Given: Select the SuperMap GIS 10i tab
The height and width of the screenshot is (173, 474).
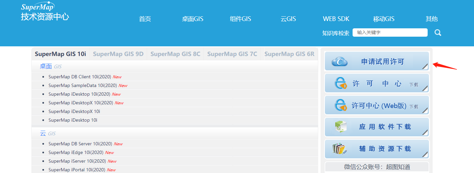Looking at the screenshot, I should [x=60, y=54].
